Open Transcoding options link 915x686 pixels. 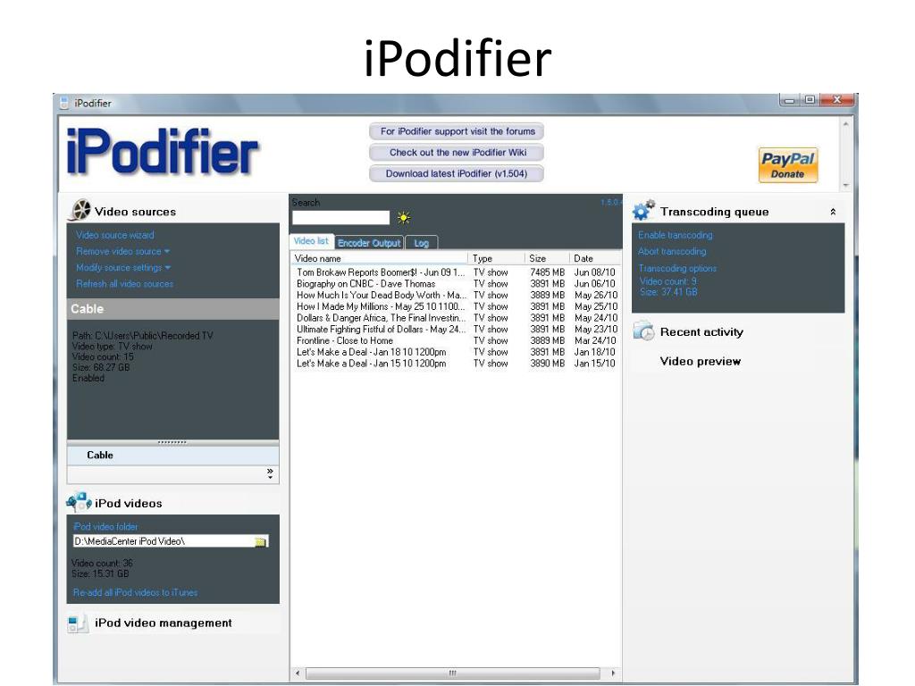[x=677, y=268]
